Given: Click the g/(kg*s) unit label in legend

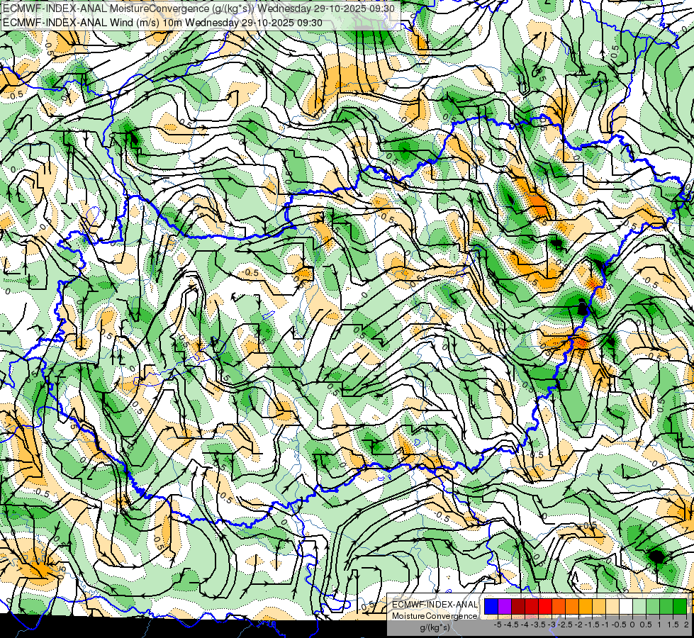Looking at the screenshot, I should click(435, 627).
